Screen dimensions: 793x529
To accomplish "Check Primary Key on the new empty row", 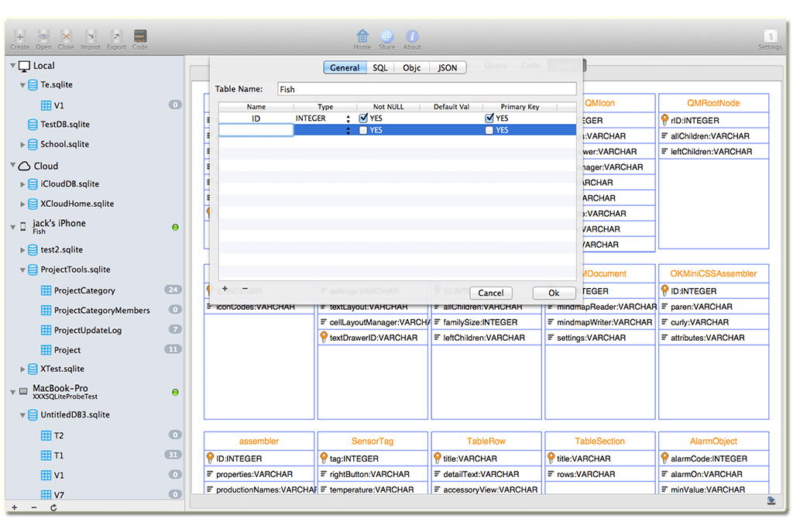I will [x=489, y=130].
